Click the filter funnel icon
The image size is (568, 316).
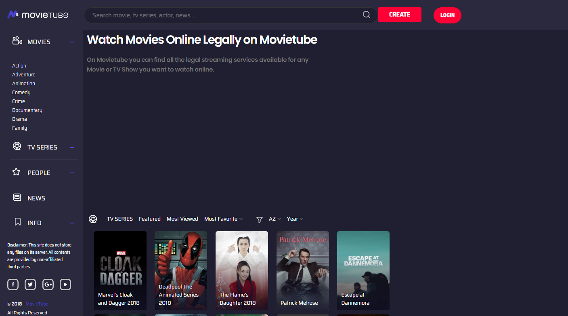point(260,219)
